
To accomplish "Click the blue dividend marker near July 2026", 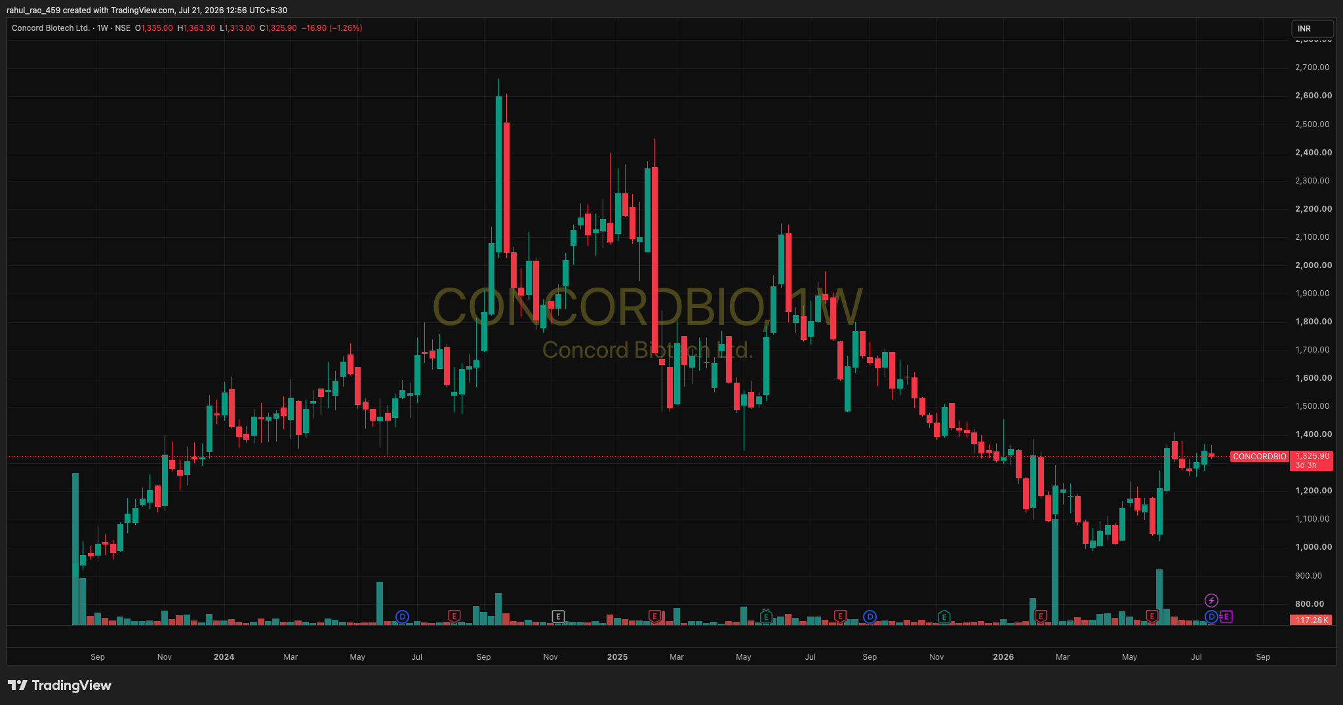I will click(1211, 617).
